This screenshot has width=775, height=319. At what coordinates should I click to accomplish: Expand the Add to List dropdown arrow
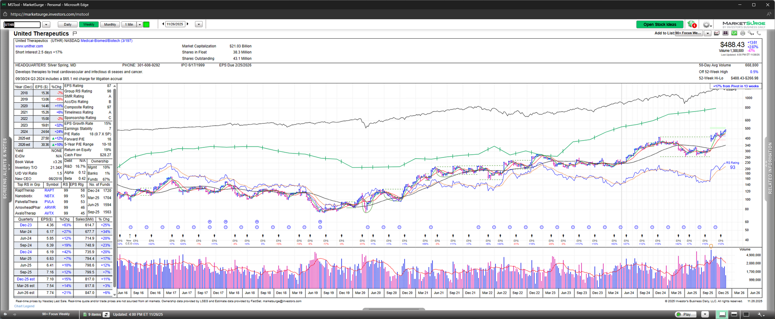click(708, 33)
